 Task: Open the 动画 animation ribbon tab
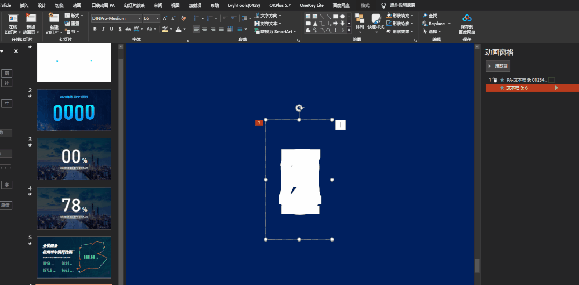(x=77, y=5)
